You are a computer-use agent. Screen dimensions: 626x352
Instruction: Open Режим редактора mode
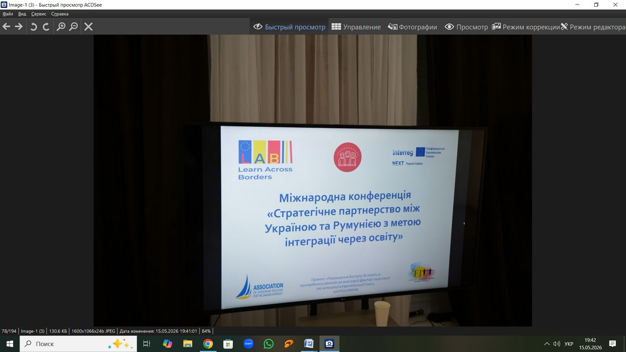click(593, 27)
